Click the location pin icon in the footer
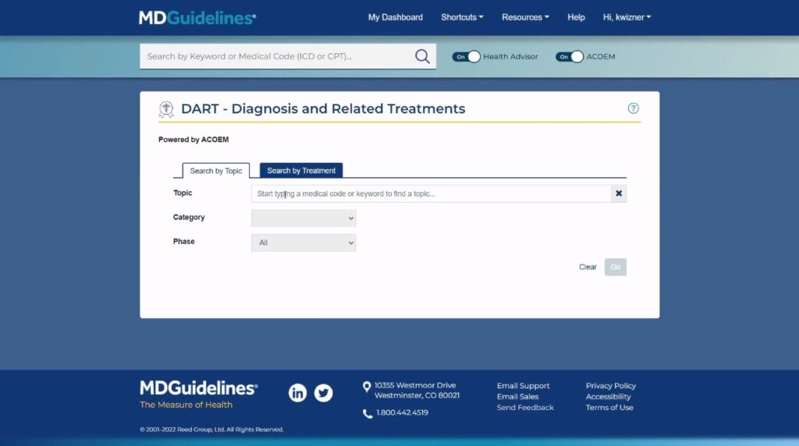Image resolution: width=799 pixels, height=446 pixels. 367,388
